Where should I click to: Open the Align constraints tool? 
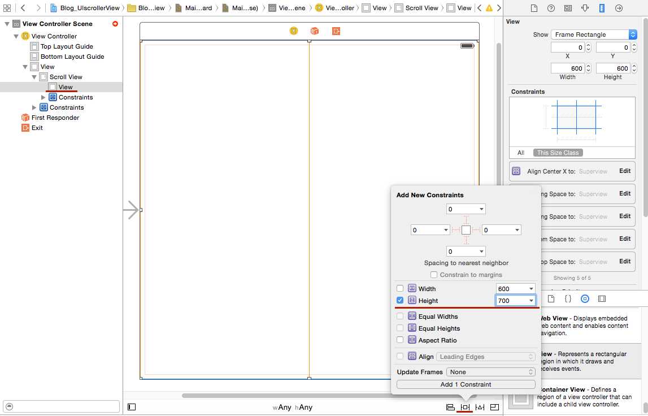coord(450,408)
